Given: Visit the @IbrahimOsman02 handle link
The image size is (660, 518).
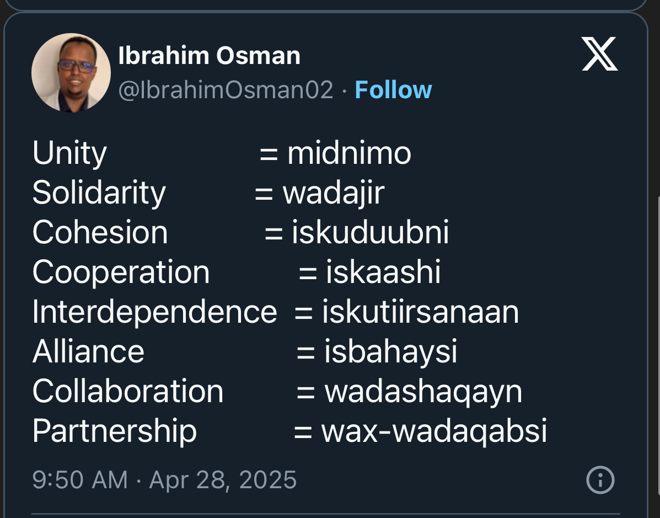Looking at the screenshot, I should click(x=226, y=90).
